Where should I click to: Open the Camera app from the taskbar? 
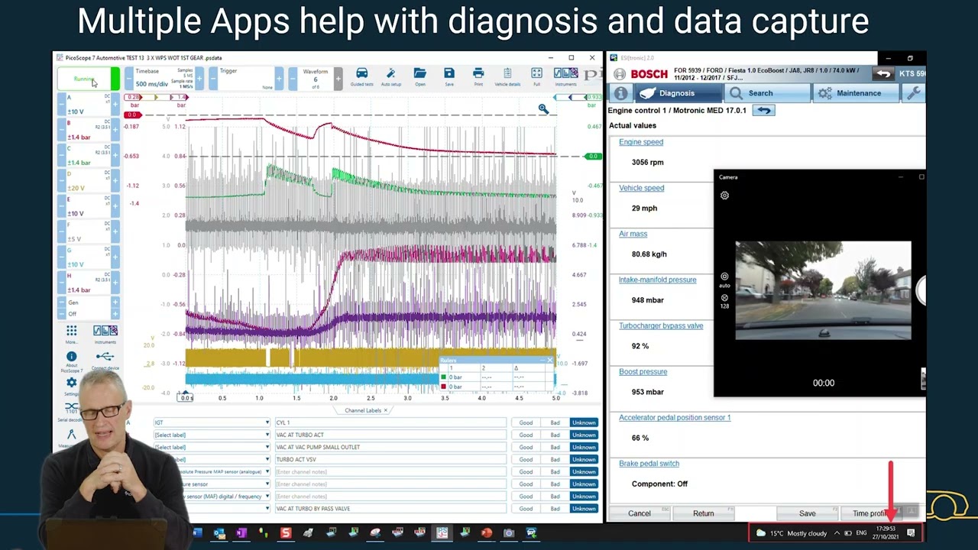[509, 532]
